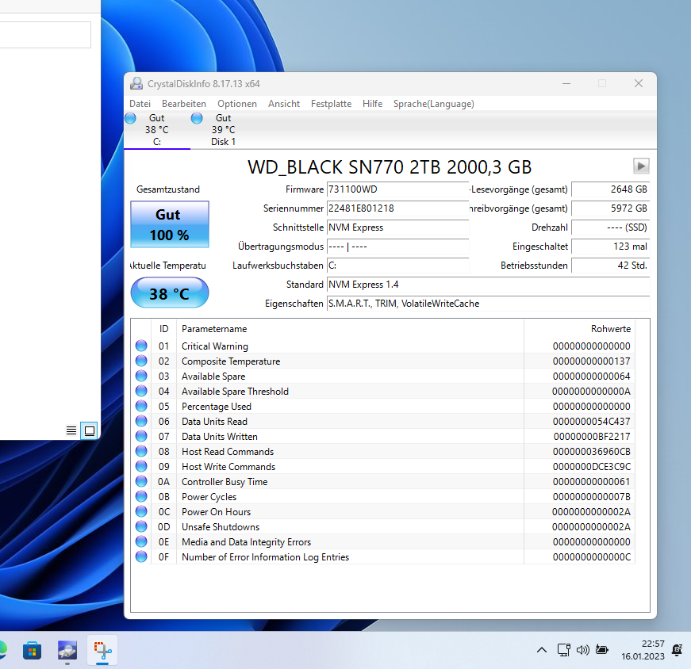Image resolution: width=691 pixels, height=669 pixels.
Task: Click status icon of Unsafe Shutdowns row
Action: point(141,526)
